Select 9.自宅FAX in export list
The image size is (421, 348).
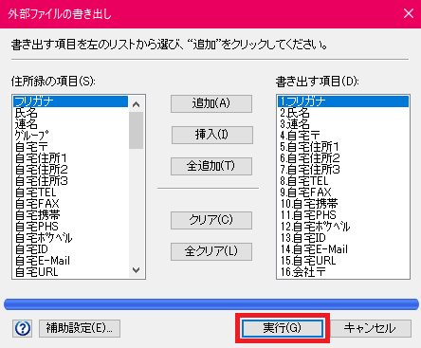(343, 192)
